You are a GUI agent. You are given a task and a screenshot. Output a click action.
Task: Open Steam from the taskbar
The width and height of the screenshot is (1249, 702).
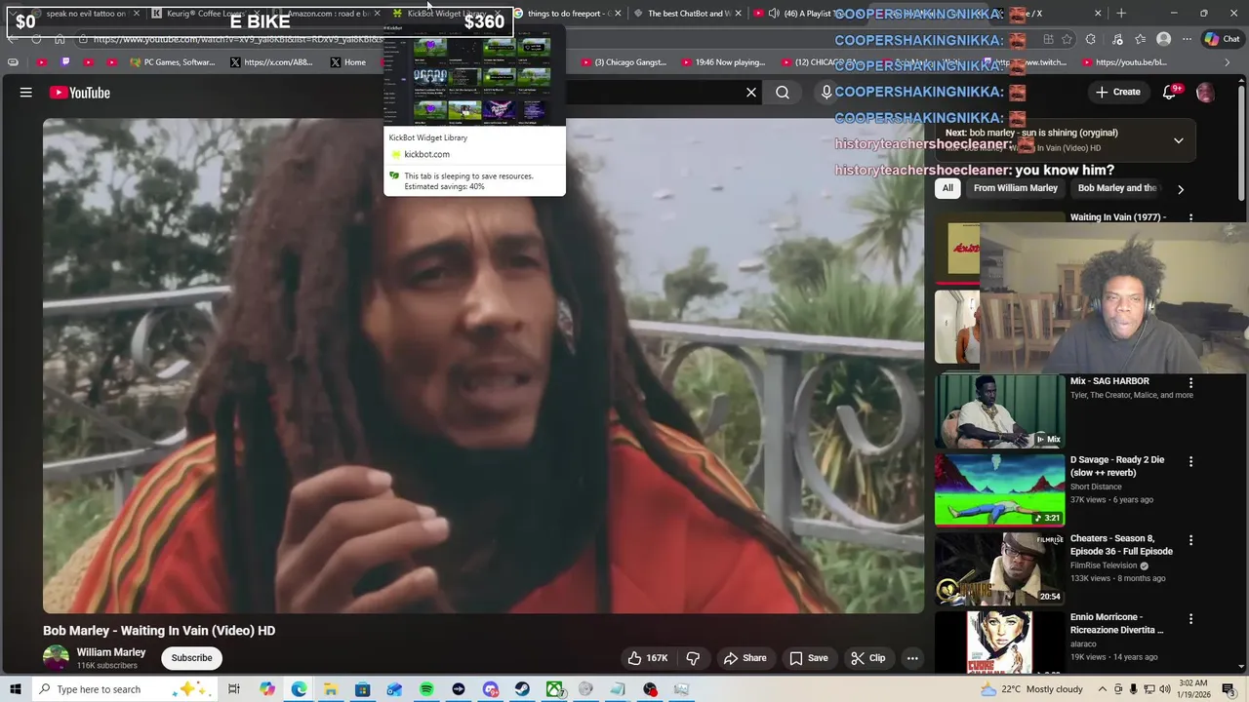pyautogui.click(x=522, y=689)
